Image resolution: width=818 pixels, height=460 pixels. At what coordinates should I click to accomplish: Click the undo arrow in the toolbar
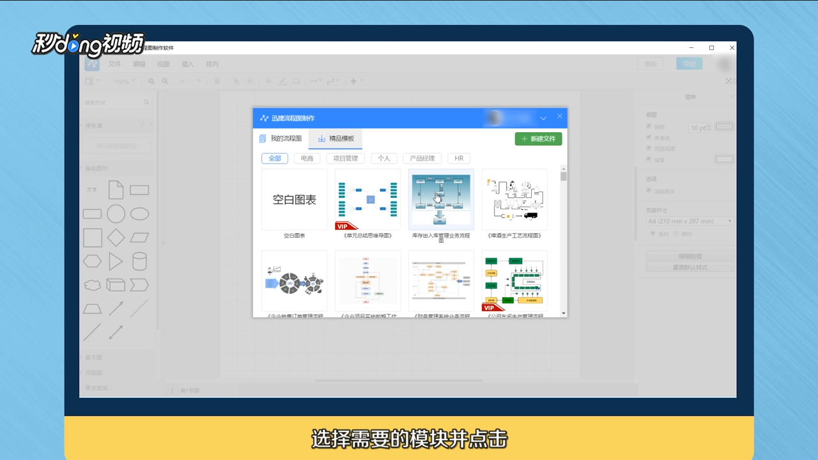click(183, 81)
